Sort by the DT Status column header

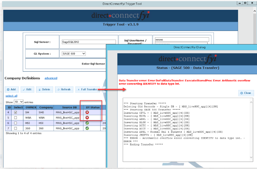point(93,107)
